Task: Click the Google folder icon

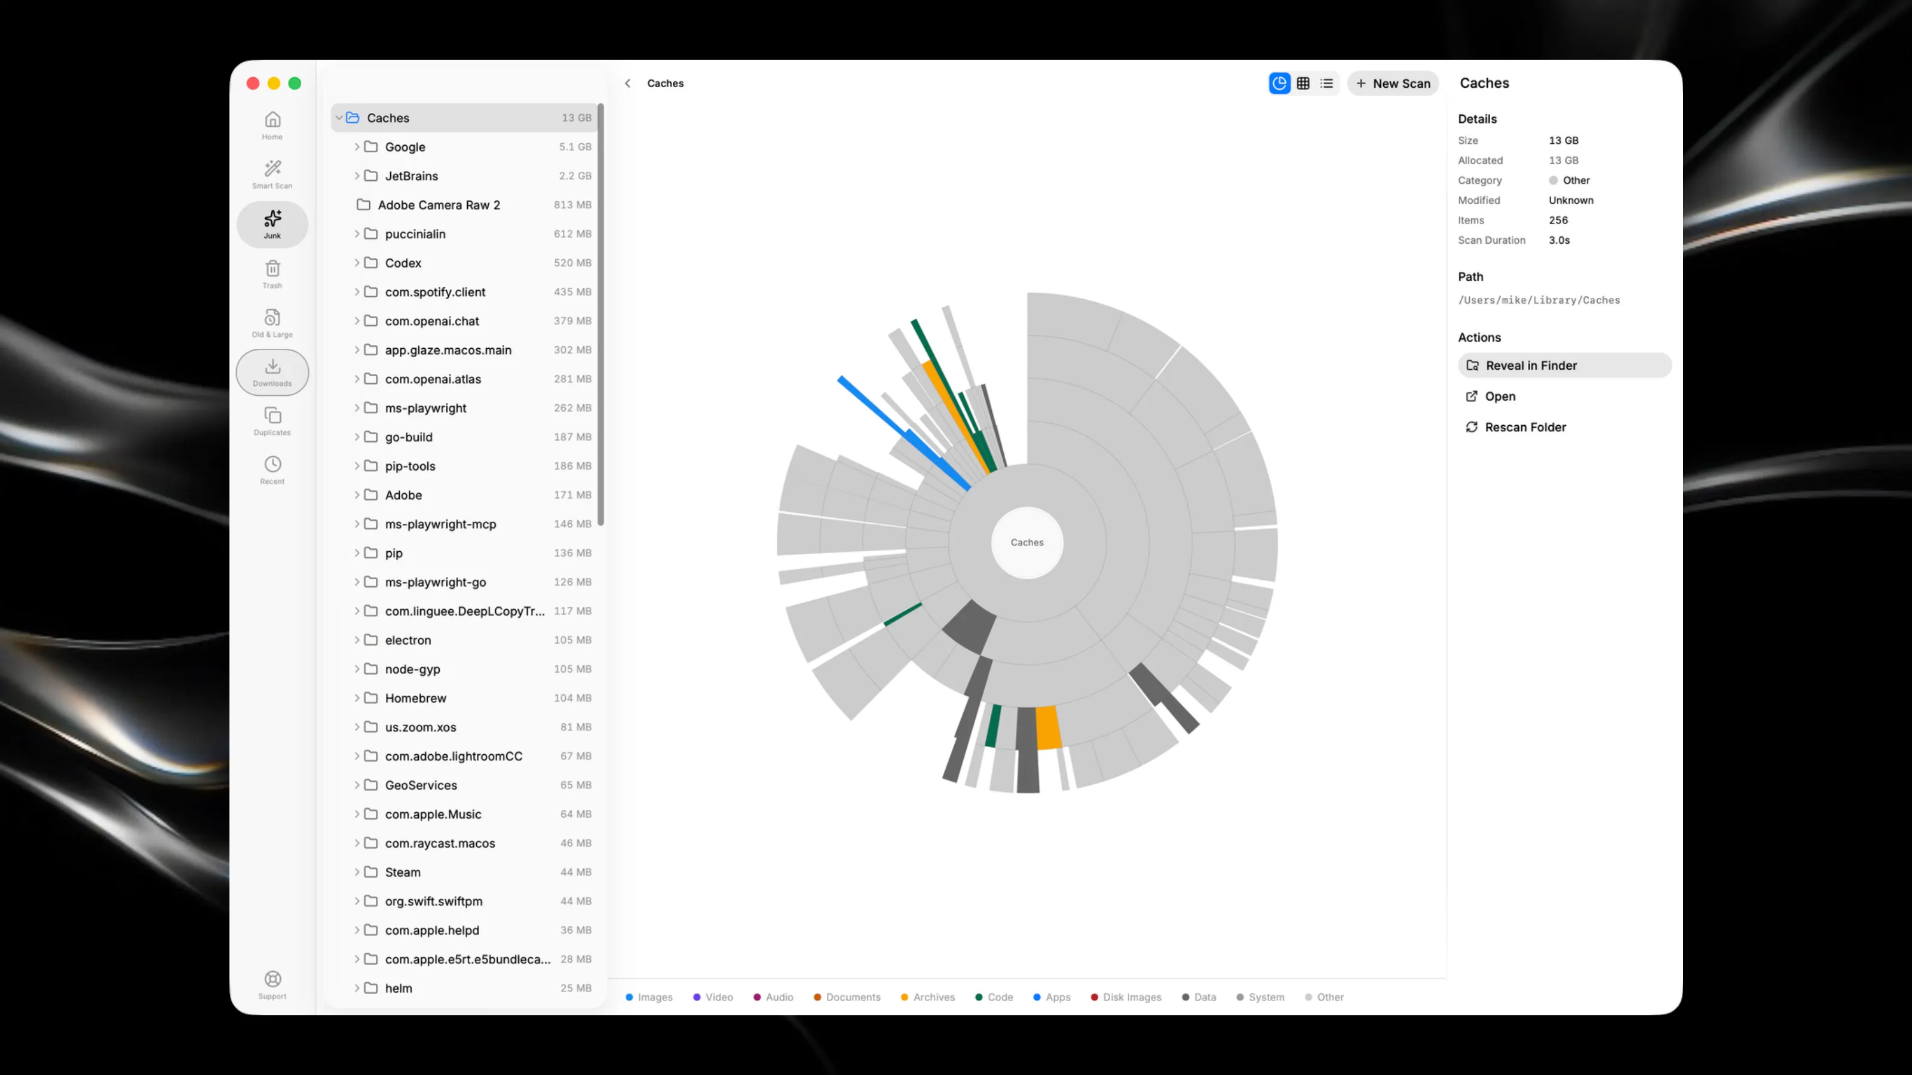Action: coord(371,146)
